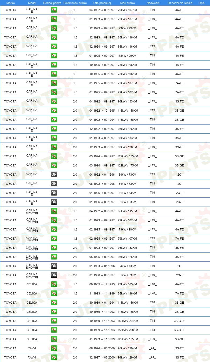Click PB icon in Carina E 04.1992 -> 02.1994 row
The image size is (210, 362).
pos(54,120)
